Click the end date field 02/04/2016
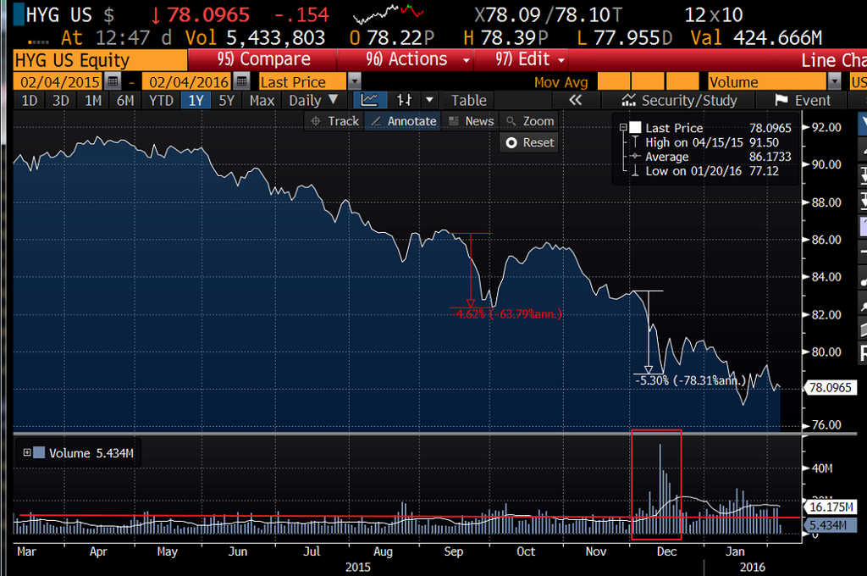 [188, 81]
